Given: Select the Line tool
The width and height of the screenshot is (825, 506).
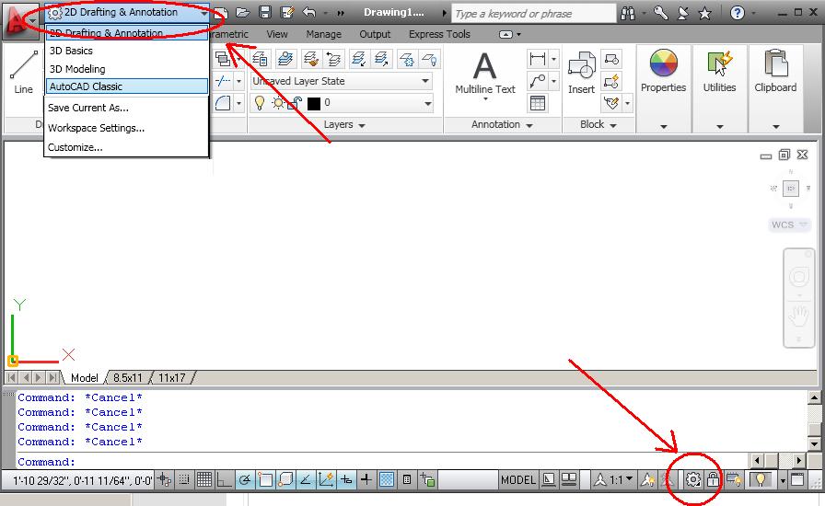Looking at the screenshot, I should click(x=23, y=73).
